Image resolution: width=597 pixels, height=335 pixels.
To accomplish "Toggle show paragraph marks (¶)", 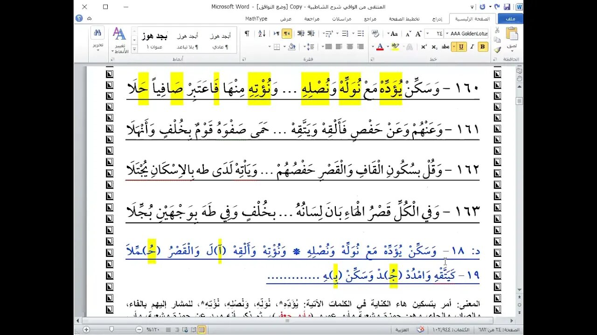I will click(x=247, y=33).
